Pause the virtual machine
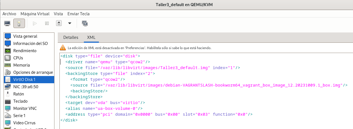The height and width of the screenshot is (129, 353). pos(47,23)
